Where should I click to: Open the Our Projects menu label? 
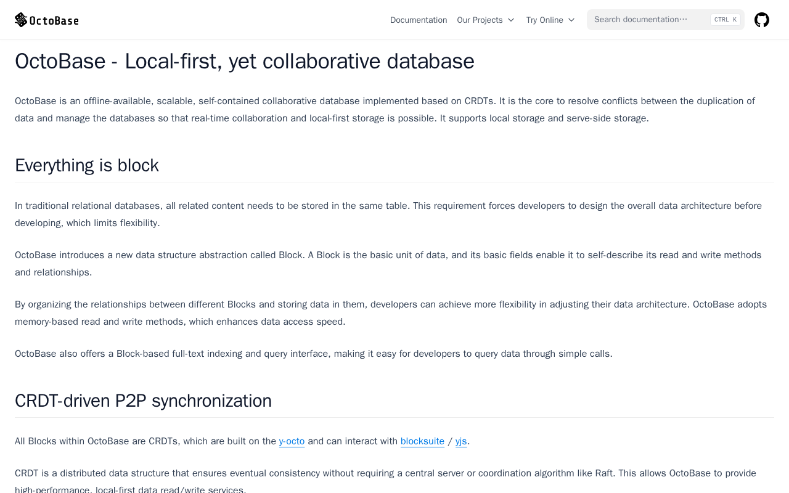pyautogui.click(x=480, y=20)
